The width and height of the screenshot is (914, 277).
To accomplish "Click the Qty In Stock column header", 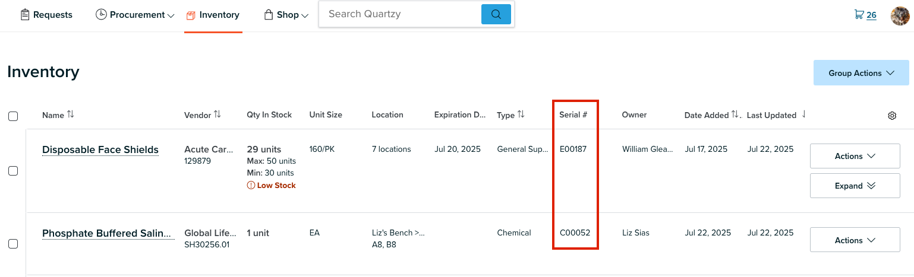I will (x=269, y=114).
